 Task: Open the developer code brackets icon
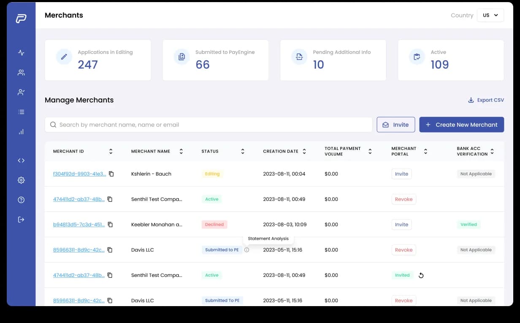coord(21,160)
